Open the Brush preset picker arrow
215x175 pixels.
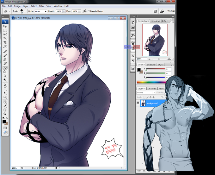tap(25, 11)
